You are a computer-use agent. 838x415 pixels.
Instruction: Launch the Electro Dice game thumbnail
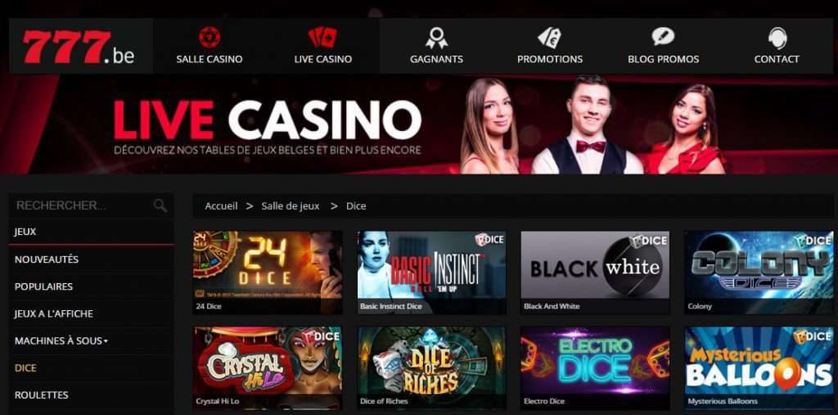tap(595, 368)
